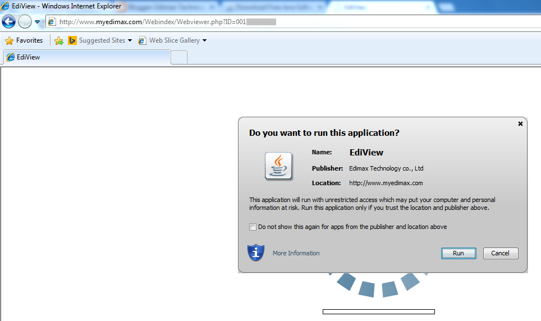Click the EdiView application name text

coord(366,153)
